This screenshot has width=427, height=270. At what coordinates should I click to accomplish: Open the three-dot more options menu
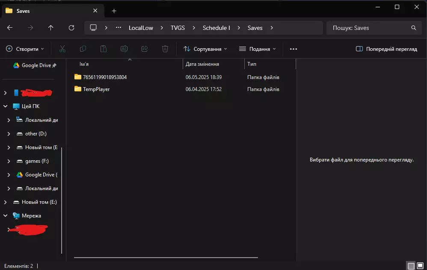click(293, 49)
